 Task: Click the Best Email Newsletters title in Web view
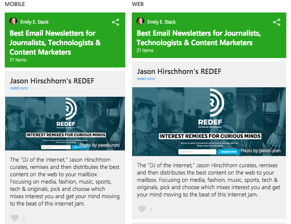(199, 38)
